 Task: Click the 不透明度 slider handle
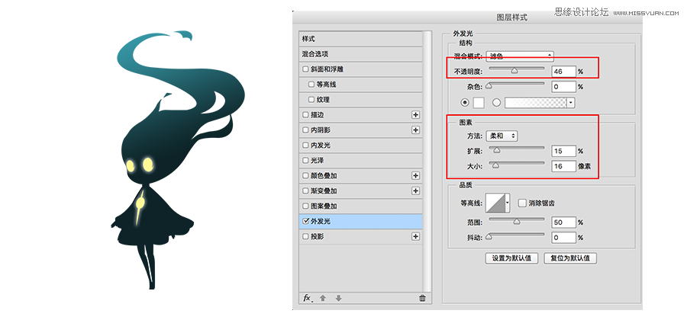point(514,70)
